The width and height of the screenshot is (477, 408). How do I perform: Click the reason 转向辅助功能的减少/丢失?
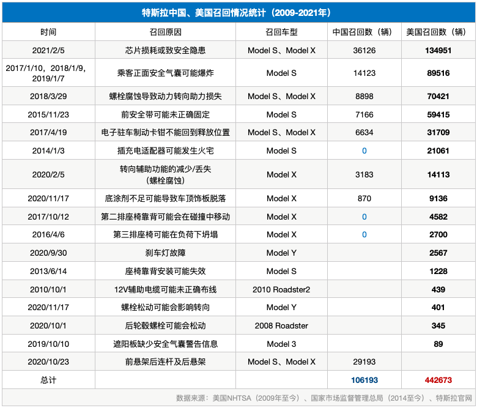(165, 169)
